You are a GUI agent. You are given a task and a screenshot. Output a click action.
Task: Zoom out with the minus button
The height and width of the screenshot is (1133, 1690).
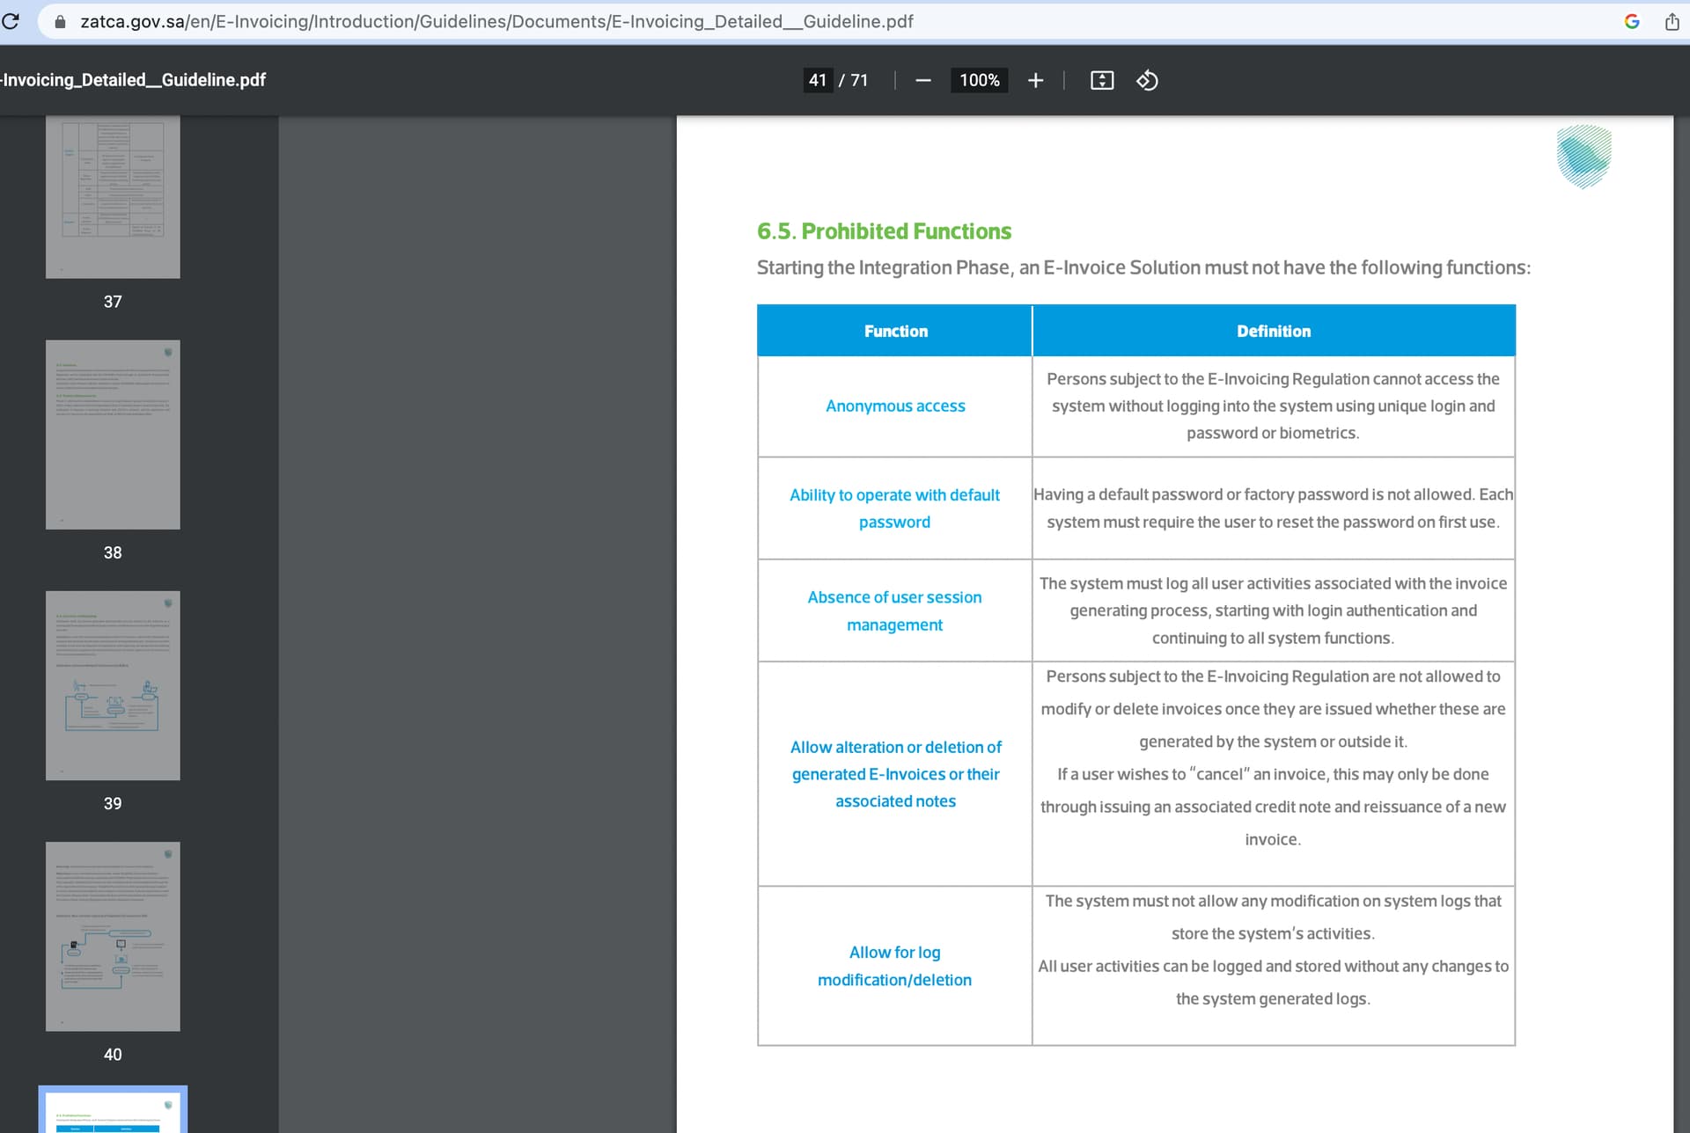coord(922,81)
